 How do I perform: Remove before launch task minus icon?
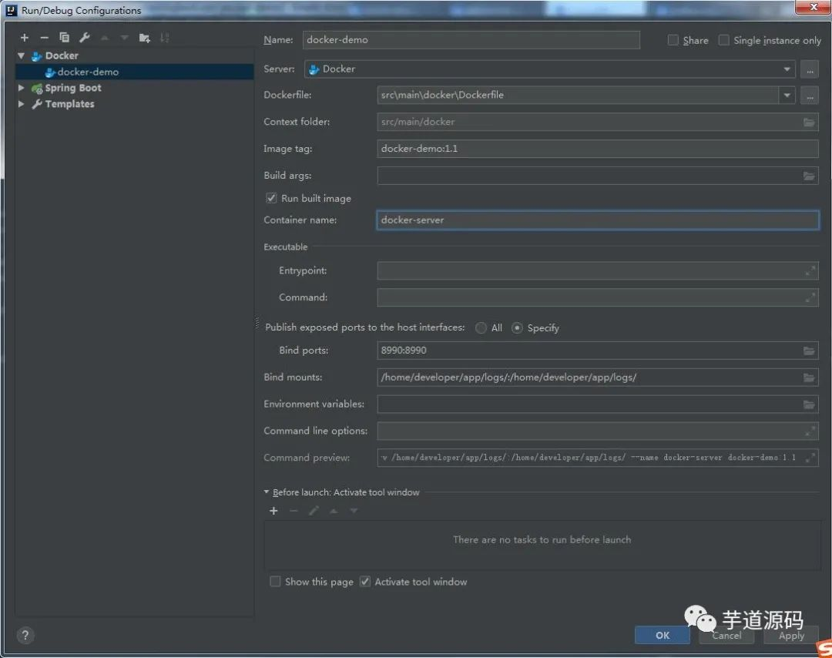click(294, 511)
